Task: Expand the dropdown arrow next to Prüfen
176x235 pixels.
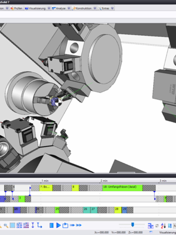Action: click(x=7, y=8)
